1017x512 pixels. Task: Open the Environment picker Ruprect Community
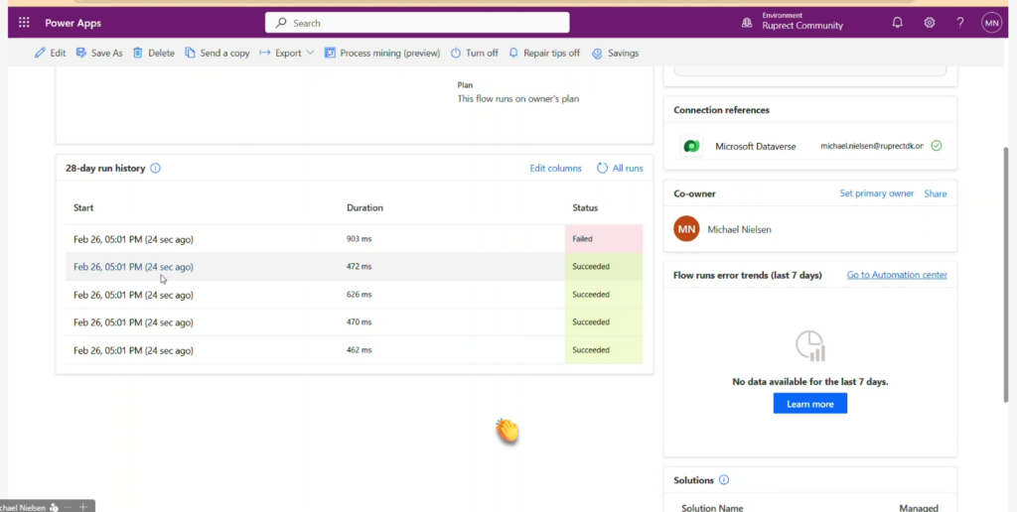tap(793, 22)
